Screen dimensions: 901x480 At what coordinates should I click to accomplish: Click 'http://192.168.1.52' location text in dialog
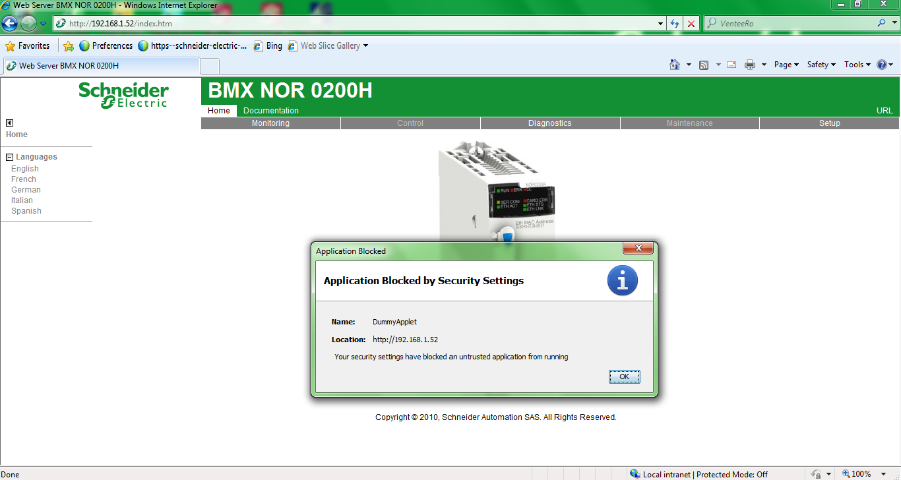pos(405,340)
